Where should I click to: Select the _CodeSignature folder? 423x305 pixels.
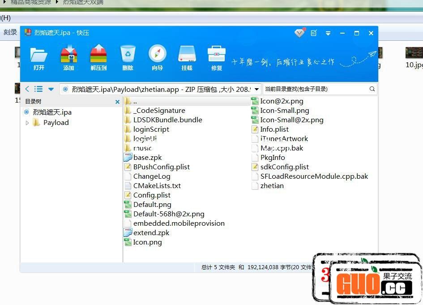coord(159,111)
